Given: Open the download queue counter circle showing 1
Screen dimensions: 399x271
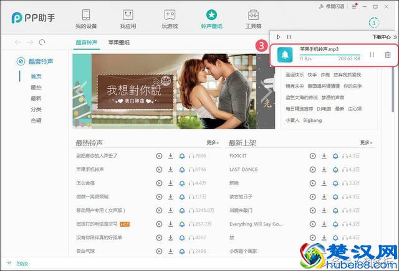Looking at the screenshot, I should click(374, 23).
